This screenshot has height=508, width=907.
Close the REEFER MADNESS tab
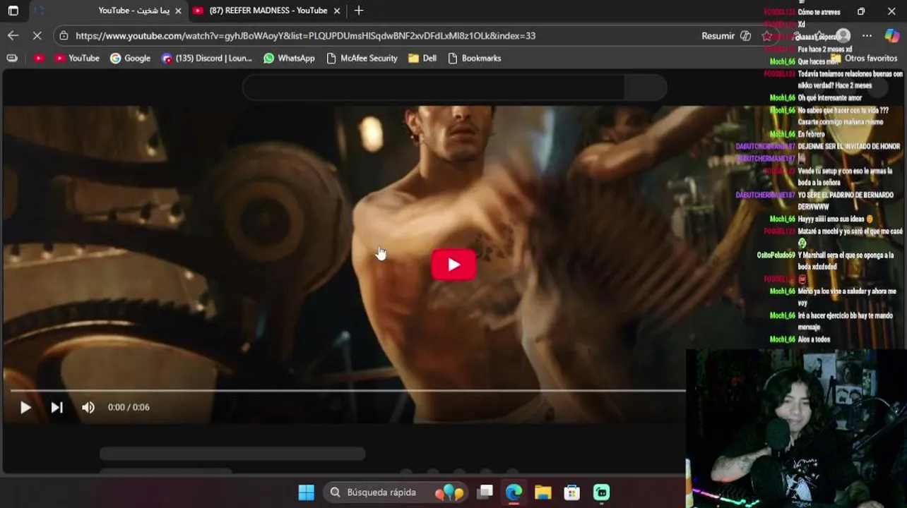[337, 11]
